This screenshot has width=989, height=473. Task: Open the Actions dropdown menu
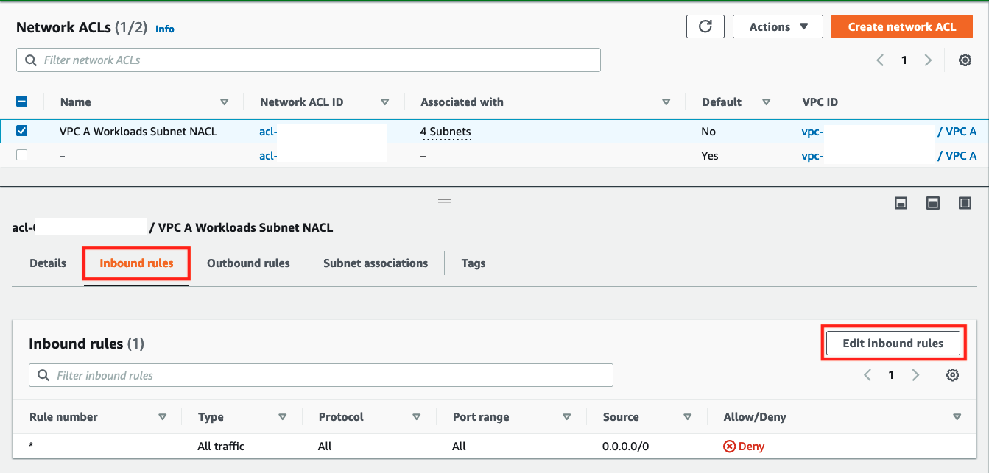tap(778, 26)
